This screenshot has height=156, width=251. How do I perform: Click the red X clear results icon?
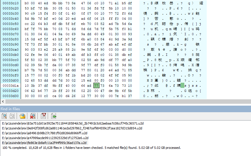(x=33, y=116)
